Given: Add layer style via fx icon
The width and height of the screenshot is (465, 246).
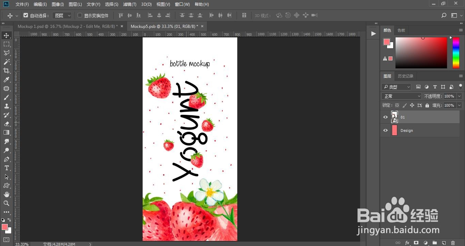Looking at the screenshot, I should click(407, 243).
